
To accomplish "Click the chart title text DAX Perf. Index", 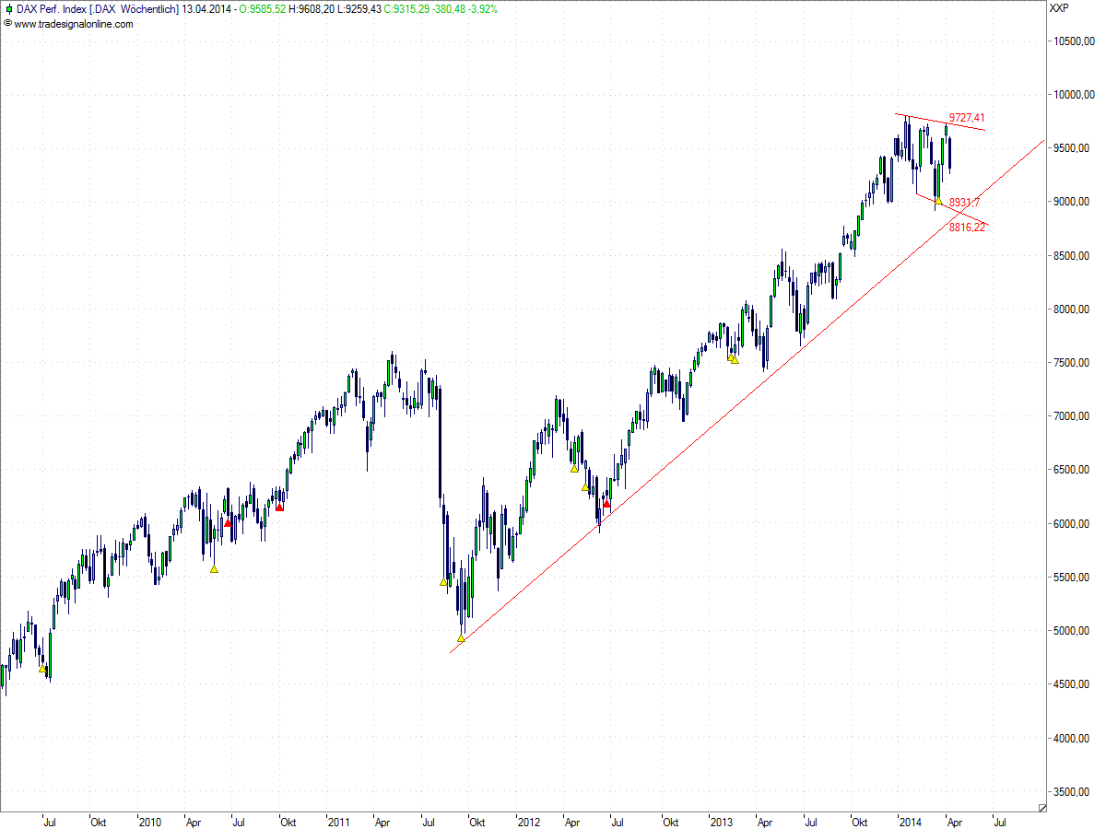I will (x=51, y=7).
